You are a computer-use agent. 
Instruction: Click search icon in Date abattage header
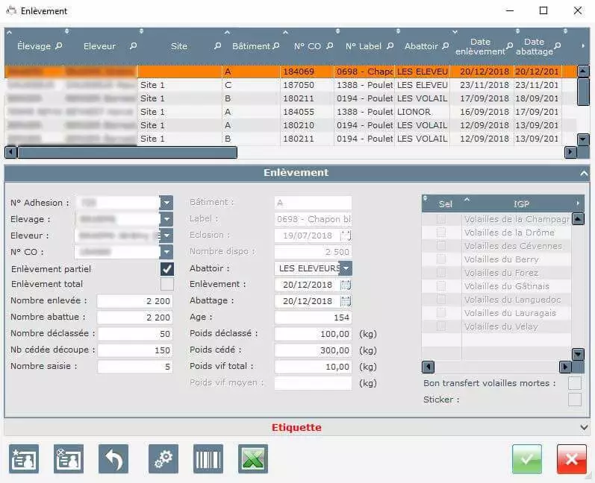coord(557,45)
